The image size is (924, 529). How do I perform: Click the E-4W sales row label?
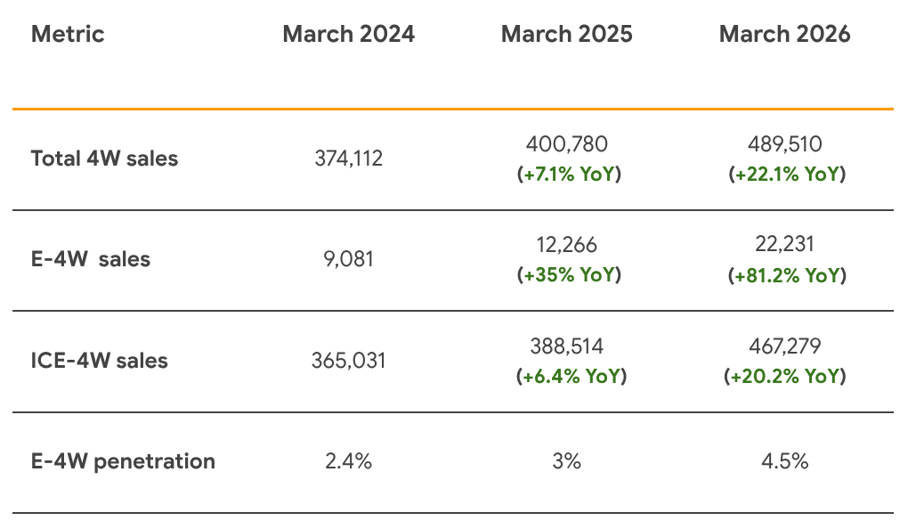tap(91, 259)
